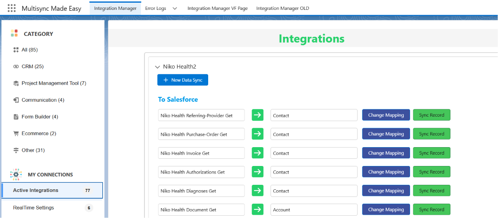
Task: Sync Record for Purchase-Order Get
Action: (x=432, y=134)
